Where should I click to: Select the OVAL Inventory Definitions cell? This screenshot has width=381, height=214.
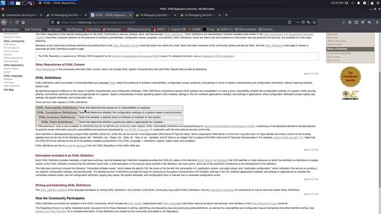pos(57,117)
